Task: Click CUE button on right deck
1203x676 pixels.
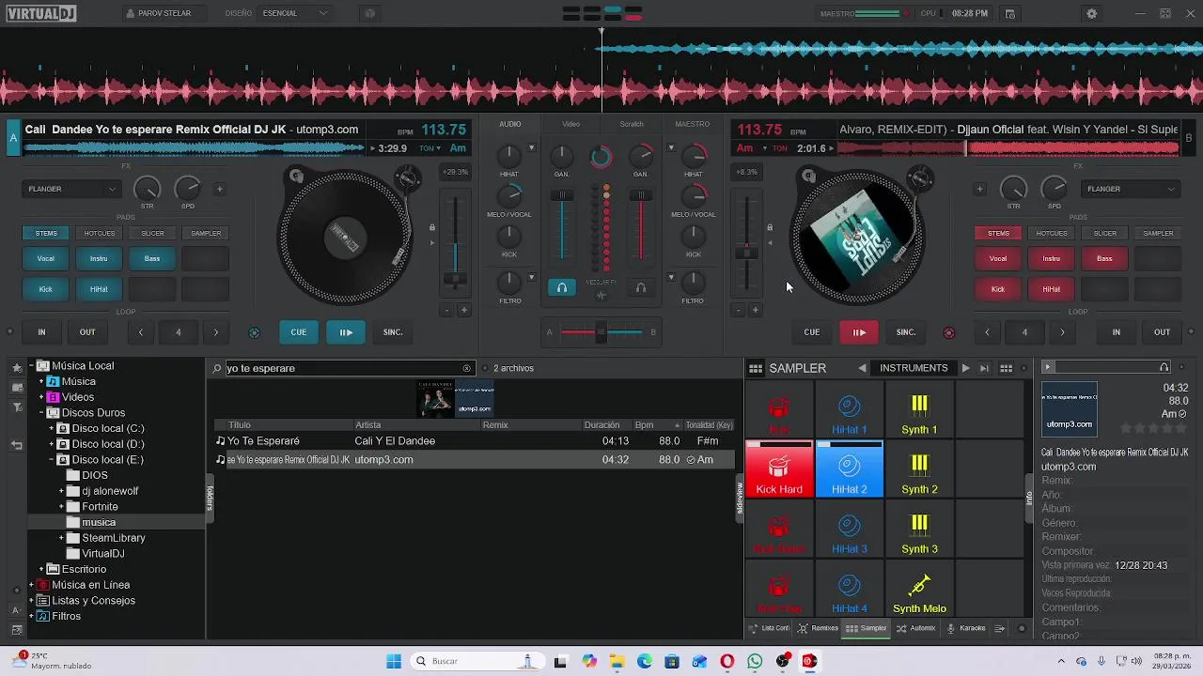Action: [812, 331]
